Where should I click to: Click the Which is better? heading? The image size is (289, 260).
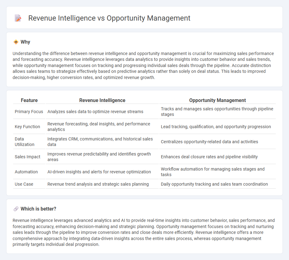38,209
